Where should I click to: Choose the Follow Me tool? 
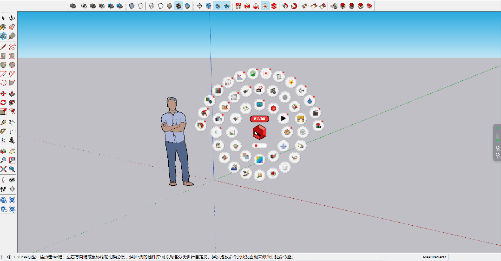tap(12, 103)
